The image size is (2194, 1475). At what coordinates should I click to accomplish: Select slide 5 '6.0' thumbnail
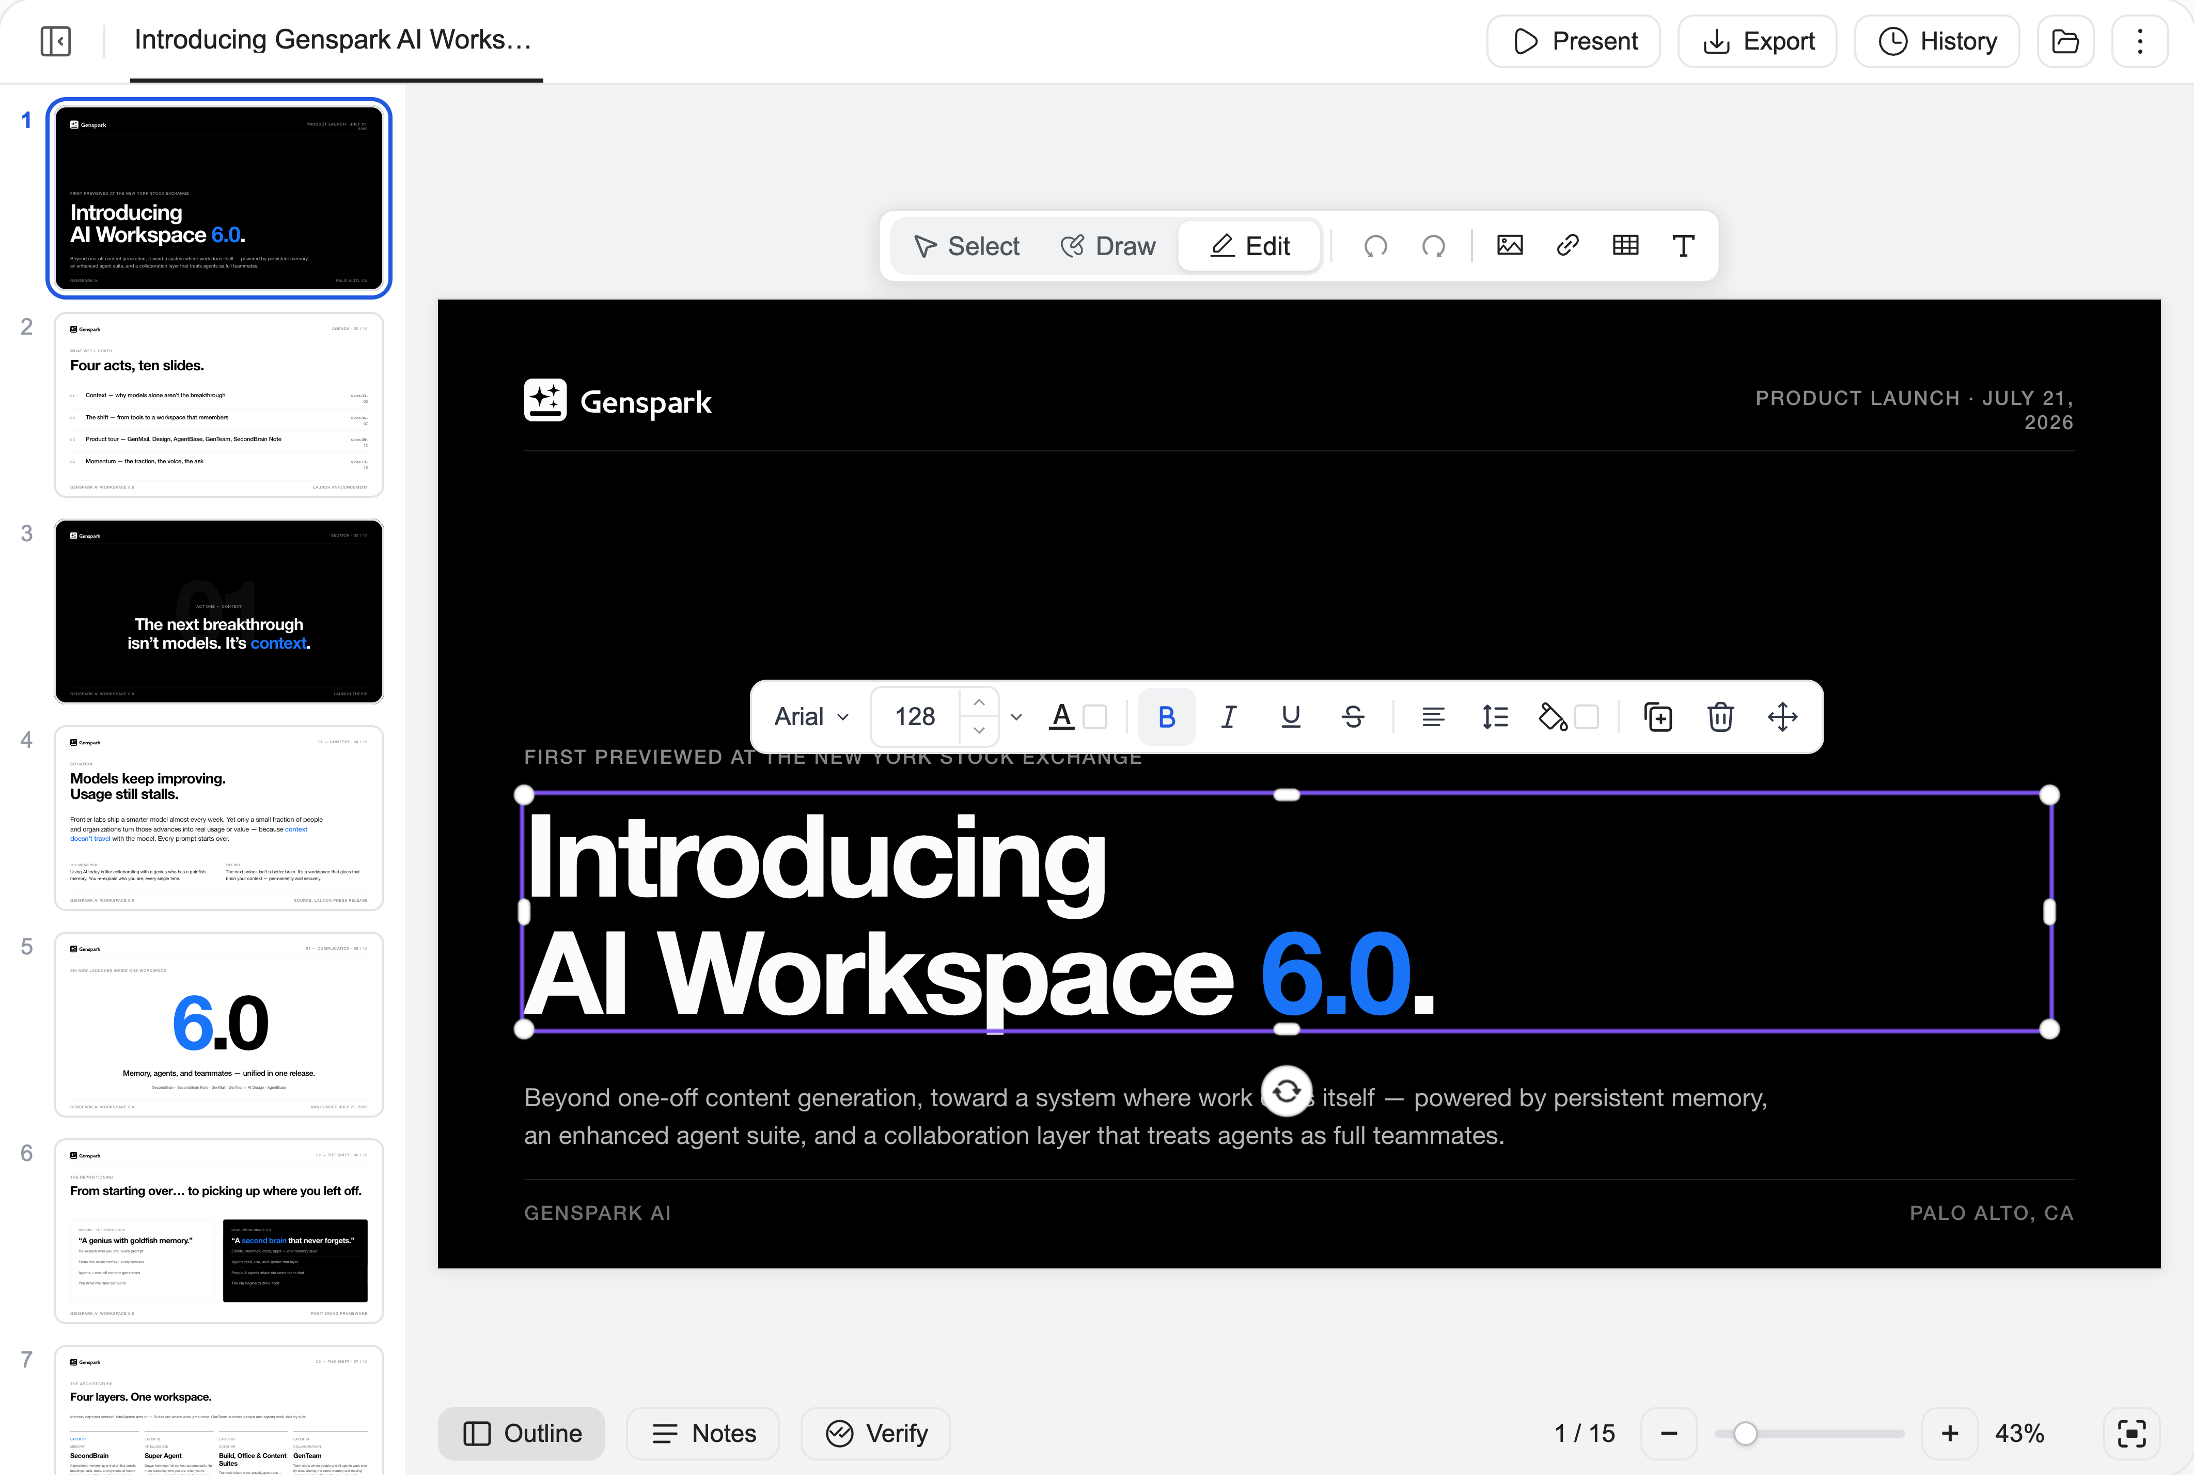[219, 1025]
